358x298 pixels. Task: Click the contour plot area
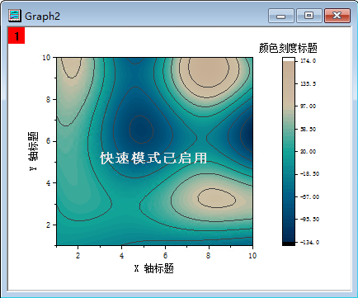(154, 151)
